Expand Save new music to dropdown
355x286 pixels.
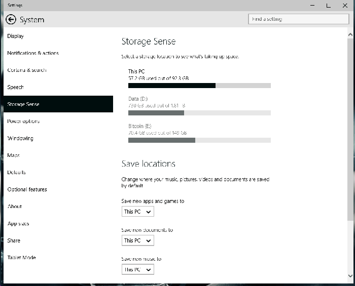(x=138, y=270)
